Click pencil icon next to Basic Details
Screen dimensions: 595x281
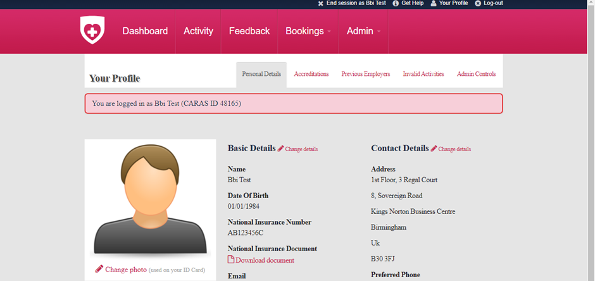tap(281, 149)
